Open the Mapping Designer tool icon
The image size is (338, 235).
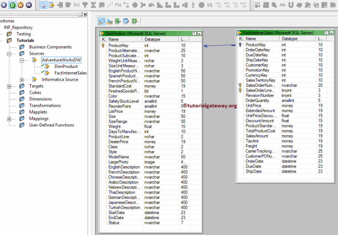[134, 21]
